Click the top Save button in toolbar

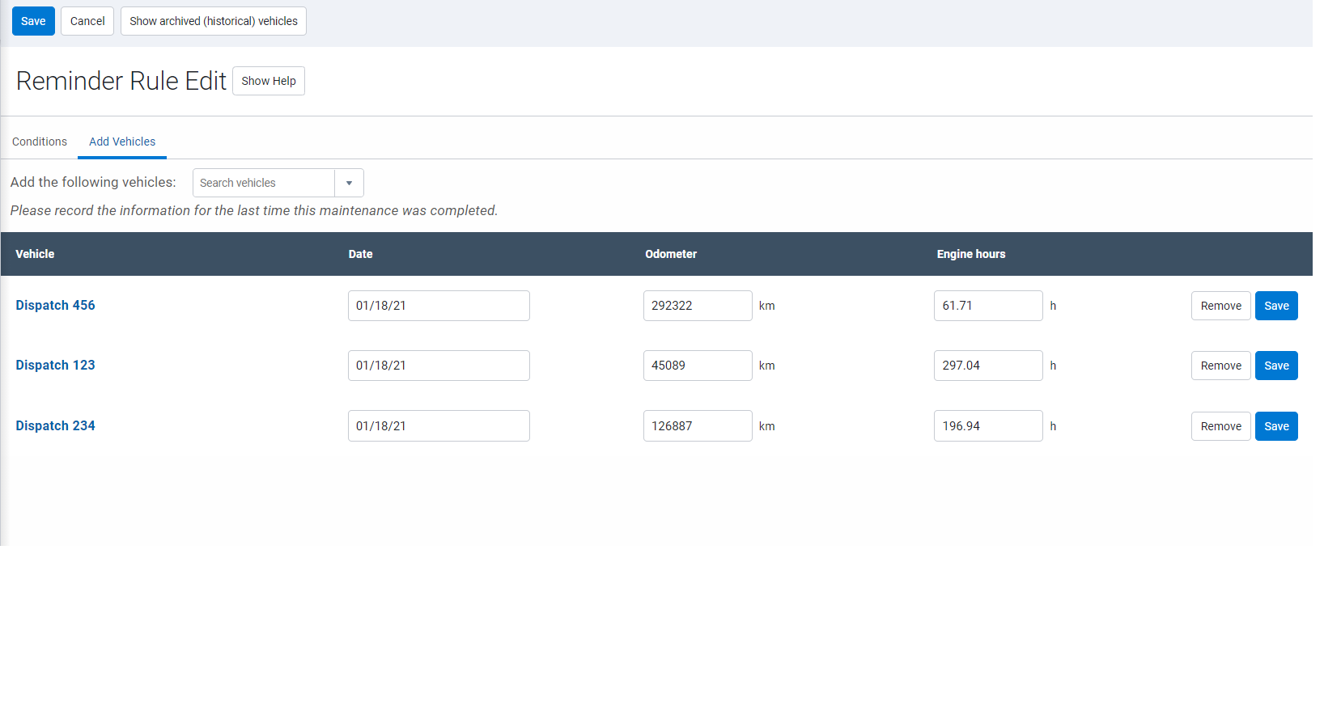[x=33, y=21]
